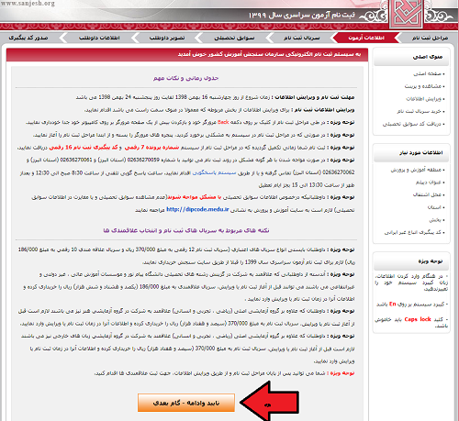
Task: Click the red 'با مشکل مواجه شوند' text
Action: [195, 197]
